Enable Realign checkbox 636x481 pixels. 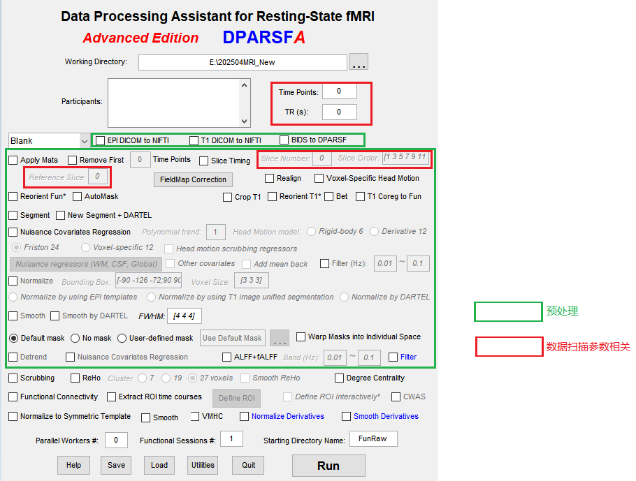tap(269, 178)
